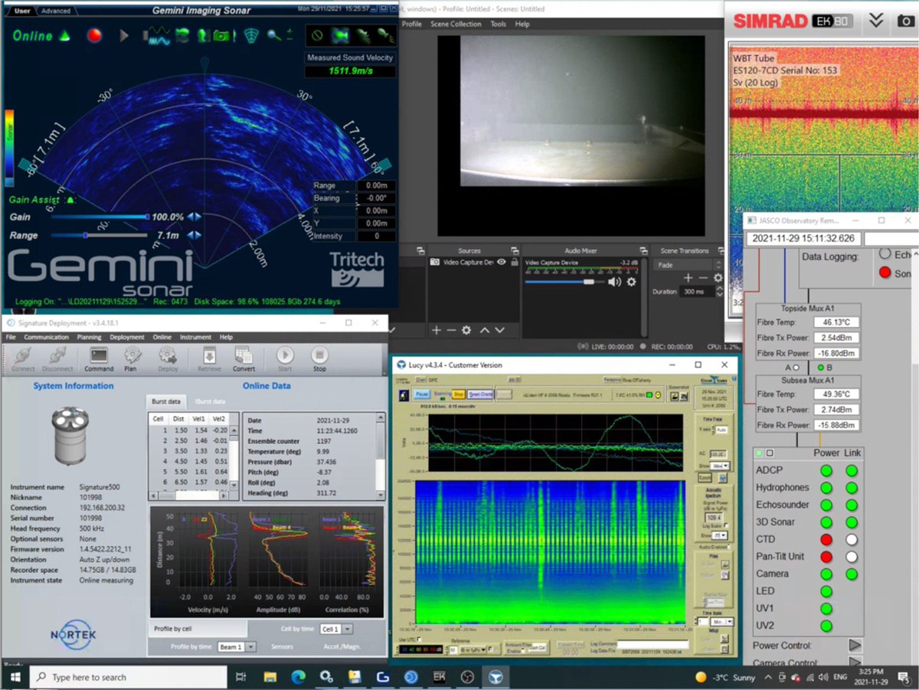Click the Start icon in Signature Deployment toolbar
This screenshot has height=690, width=919.
(285, 359)
